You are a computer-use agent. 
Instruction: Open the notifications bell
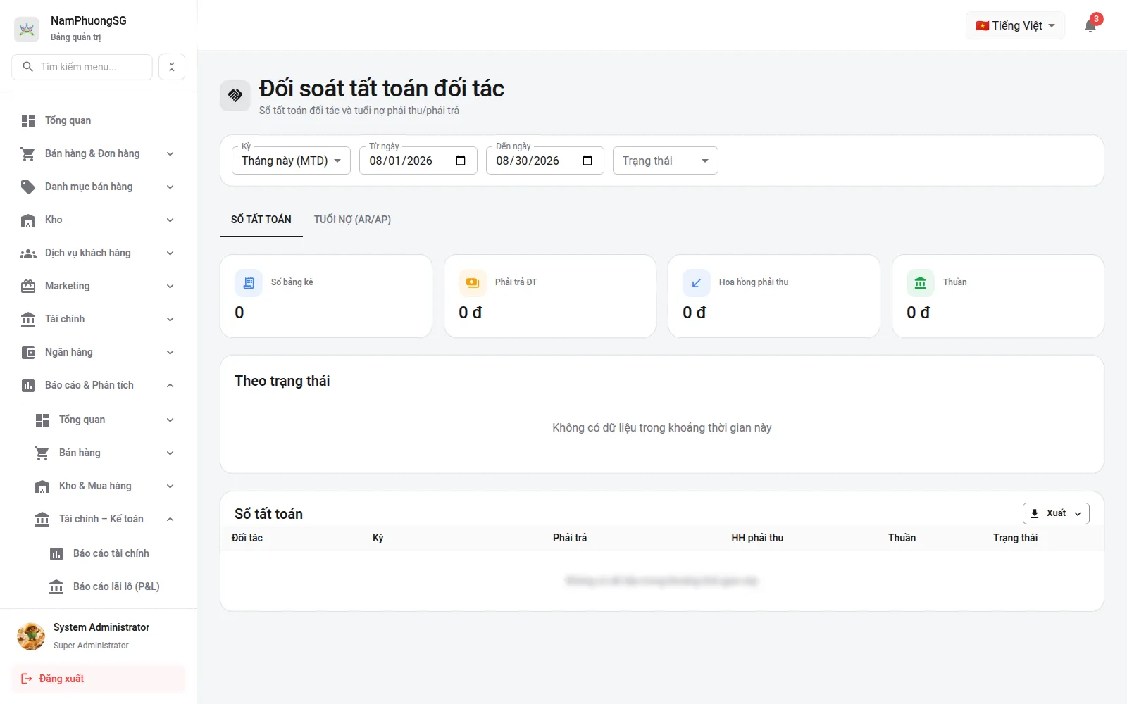tap(1090, 26)
